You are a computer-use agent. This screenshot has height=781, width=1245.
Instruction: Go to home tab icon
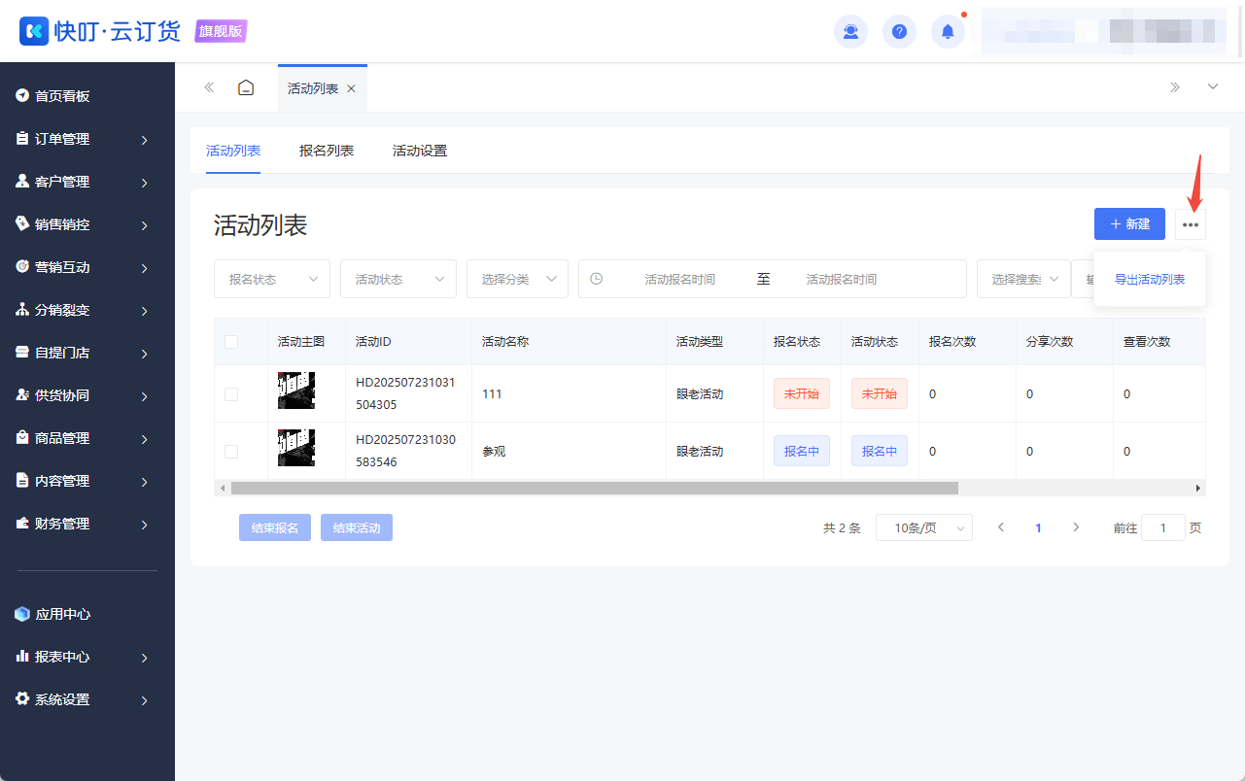pos(246,87)
